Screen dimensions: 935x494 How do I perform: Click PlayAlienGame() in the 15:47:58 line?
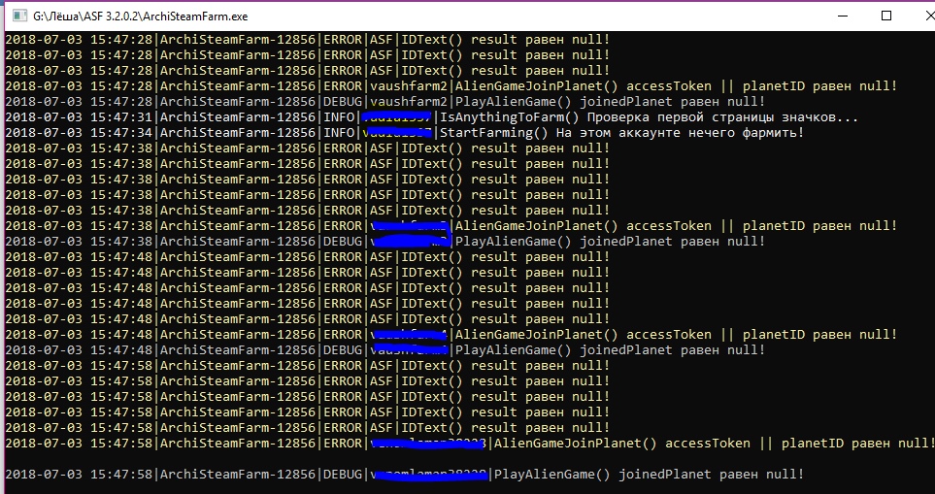pos(552,475)
